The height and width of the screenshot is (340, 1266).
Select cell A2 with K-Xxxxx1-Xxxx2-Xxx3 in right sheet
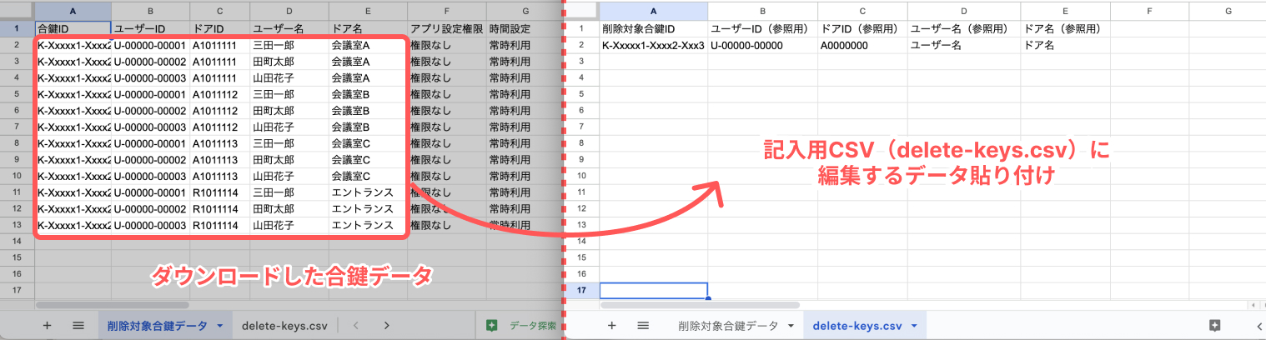pyautogui.click(x=653, y=46)
